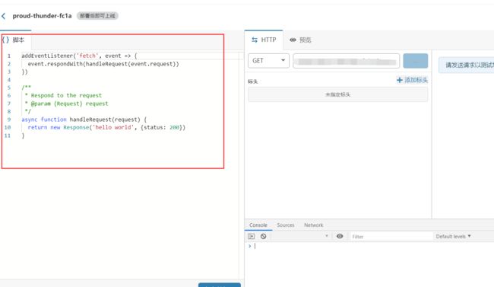
Task: Click the console Filter input
Action: (x=391, y=237)
